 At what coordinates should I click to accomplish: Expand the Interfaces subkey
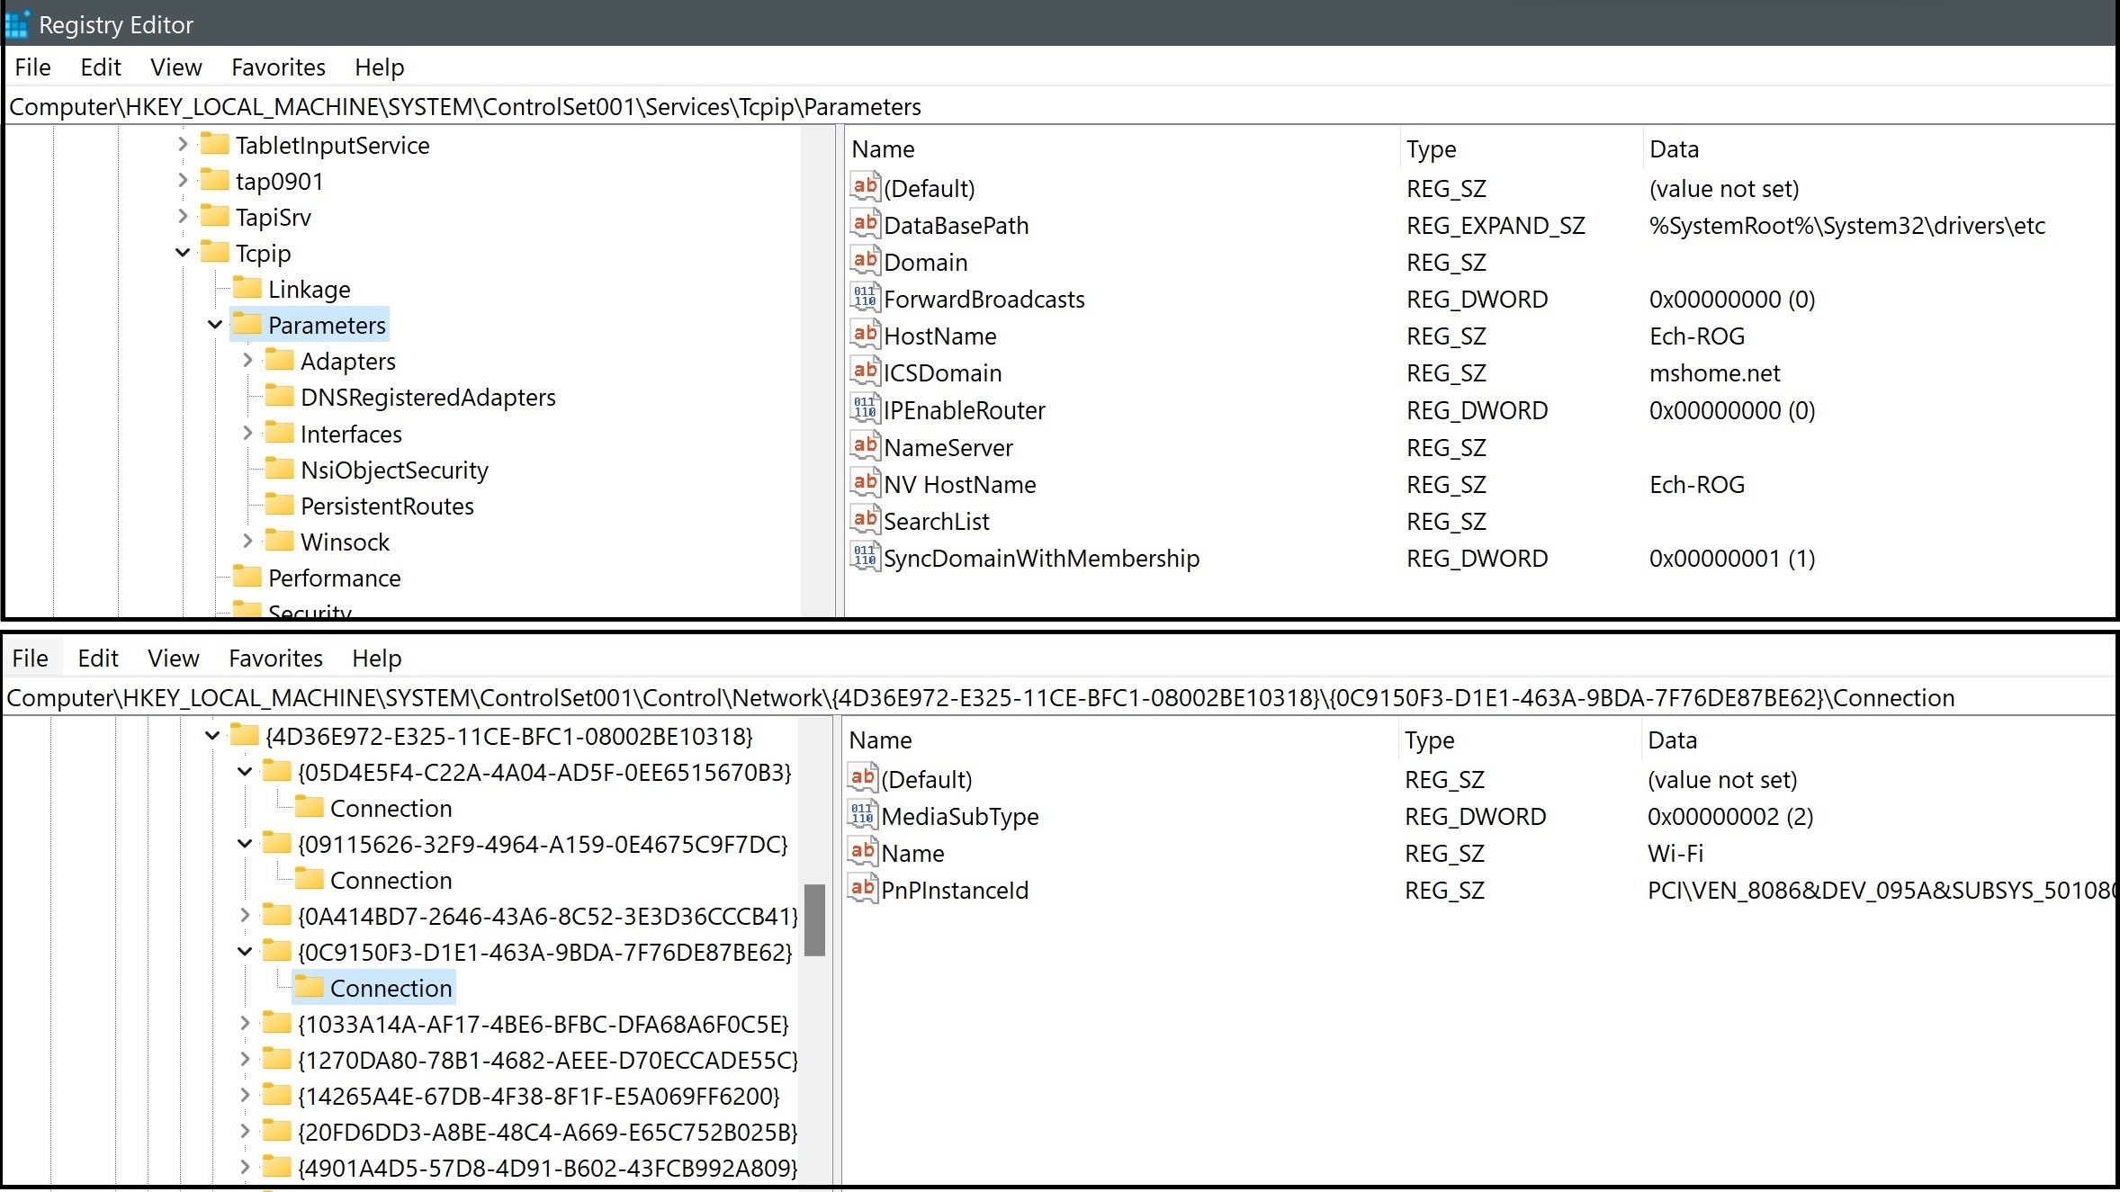pos(248,433)
